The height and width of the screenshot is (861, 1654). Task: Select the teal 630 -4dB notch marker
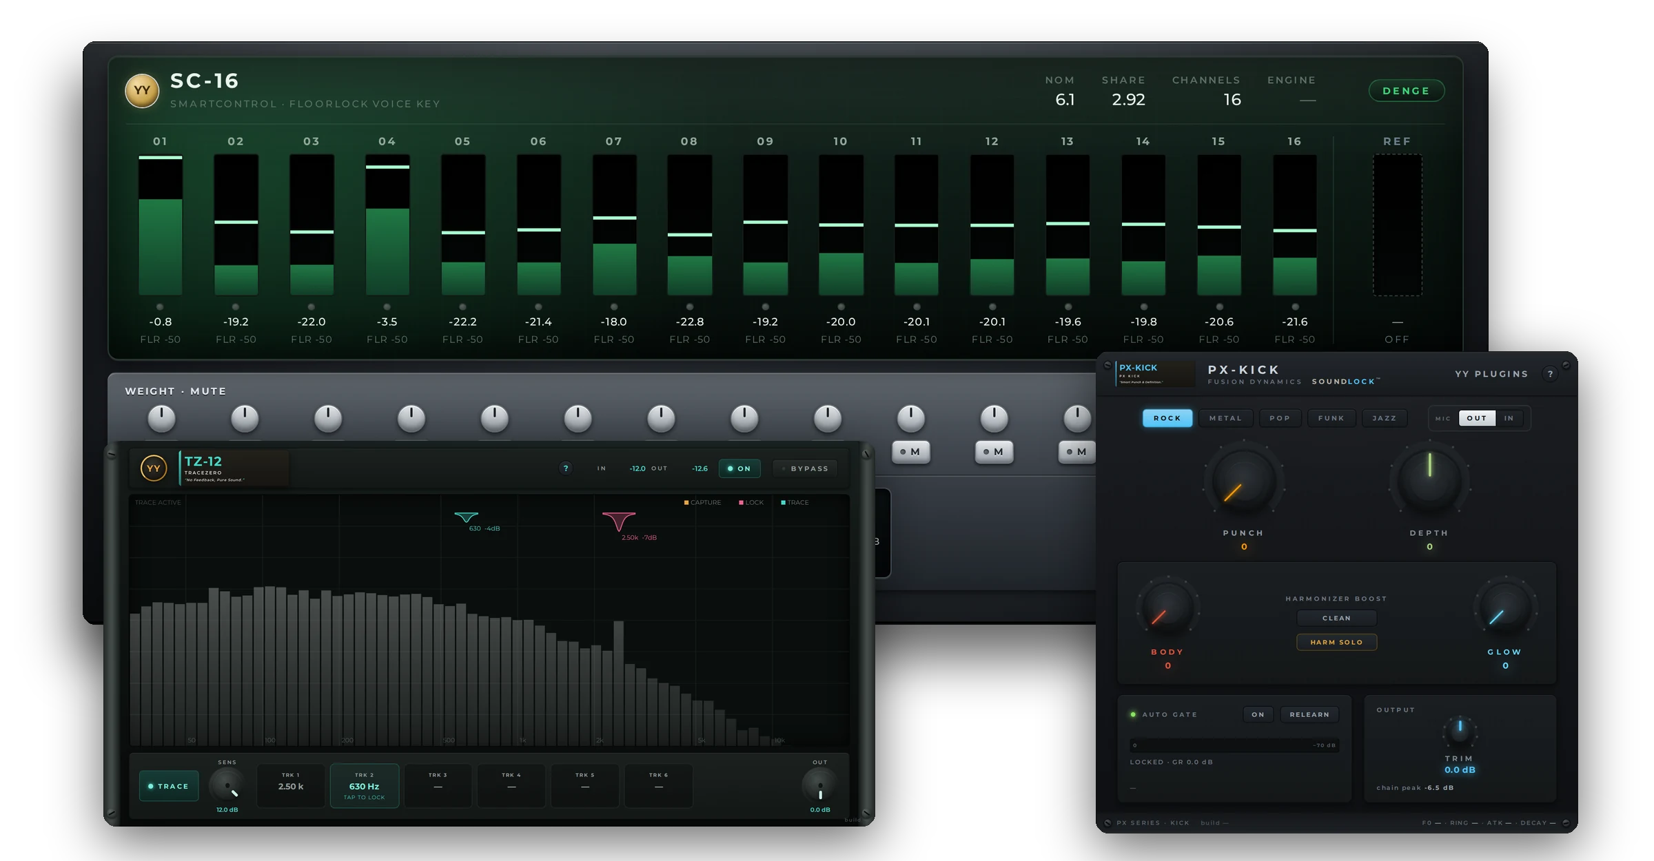(467, 517)
